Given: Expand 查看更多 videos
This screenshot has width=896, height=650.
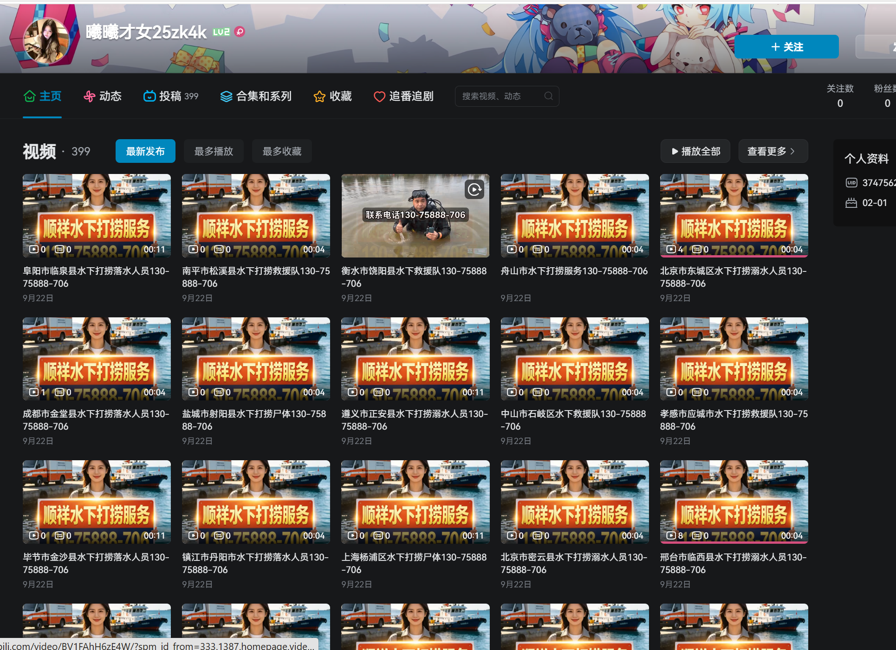Looking at the screenshot, I should (x=773, y=151).
